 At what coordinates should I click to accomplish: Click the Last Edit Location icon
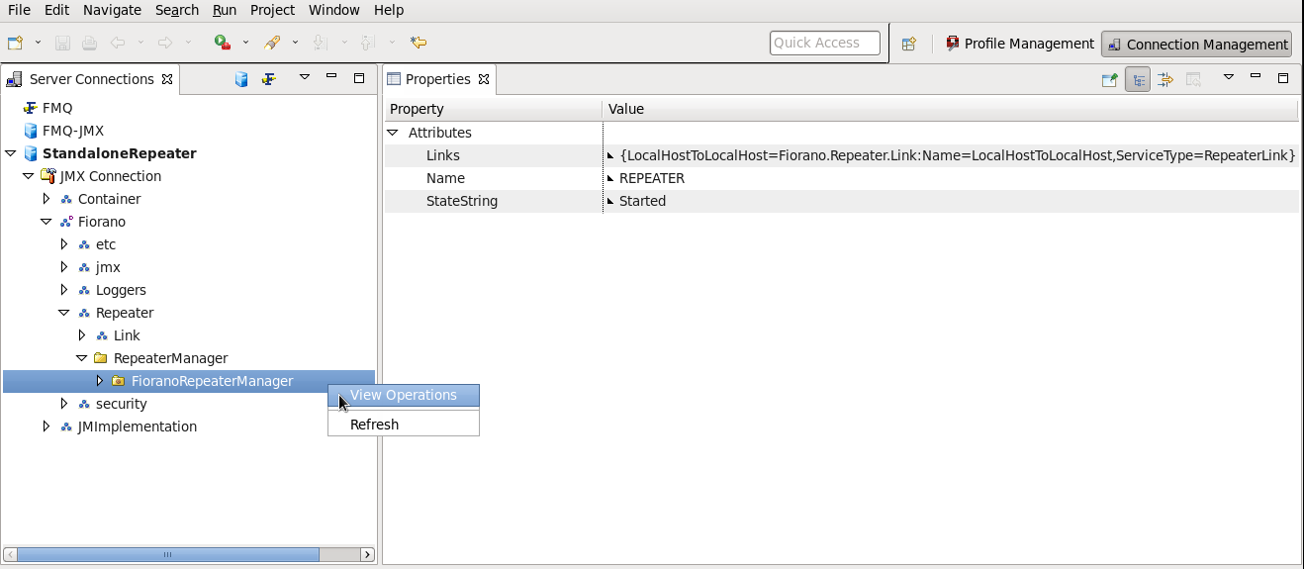pos(419,43)
